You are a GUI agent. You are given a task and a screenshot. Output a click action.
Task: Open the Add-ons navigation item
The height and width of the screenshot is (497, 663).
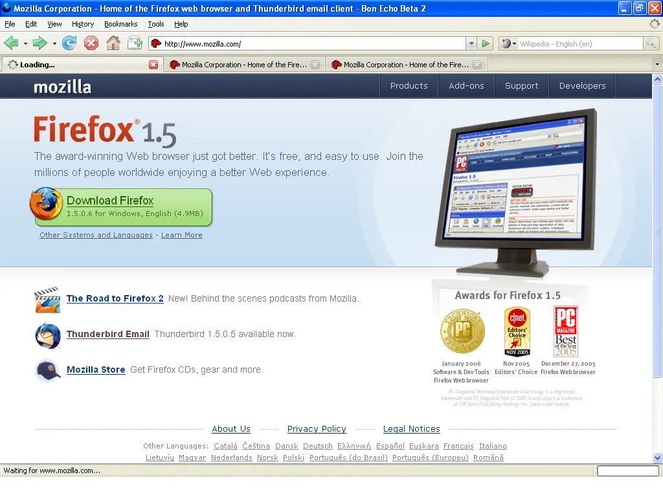[x=466, y=86]
